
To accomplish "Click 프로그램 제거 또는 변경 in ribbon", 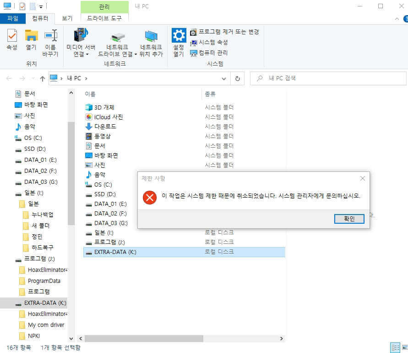I will pos(224,32).
